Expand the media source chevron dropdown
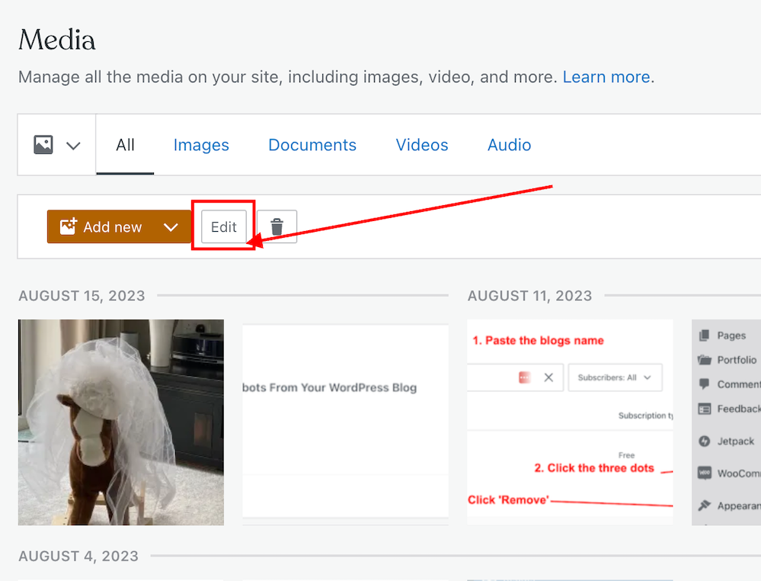 tap(73, 146)
